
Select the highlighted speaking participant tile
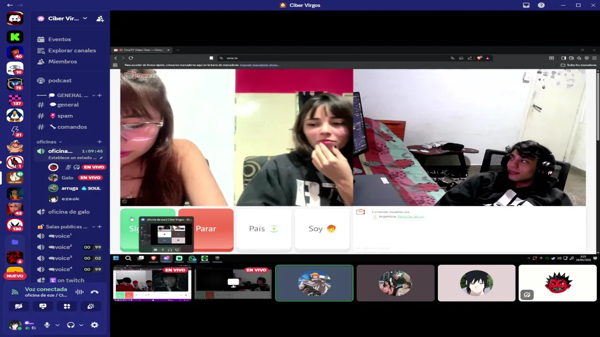314,283
